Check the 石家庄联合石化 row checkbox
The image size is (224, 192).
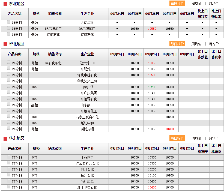point(9,116)
